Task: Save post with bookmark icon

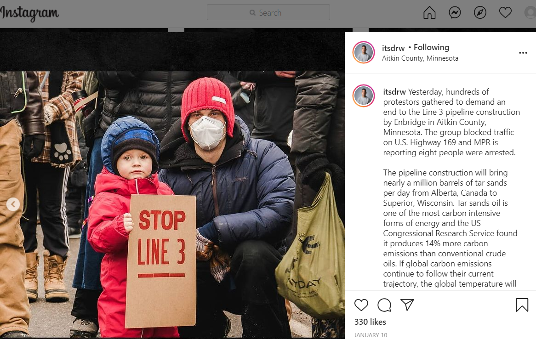Action: (522, 305)
